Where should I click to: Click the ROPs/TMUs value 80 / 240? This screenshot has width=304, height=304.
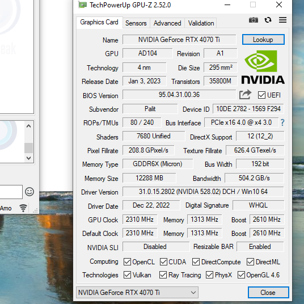click(142, 123)
